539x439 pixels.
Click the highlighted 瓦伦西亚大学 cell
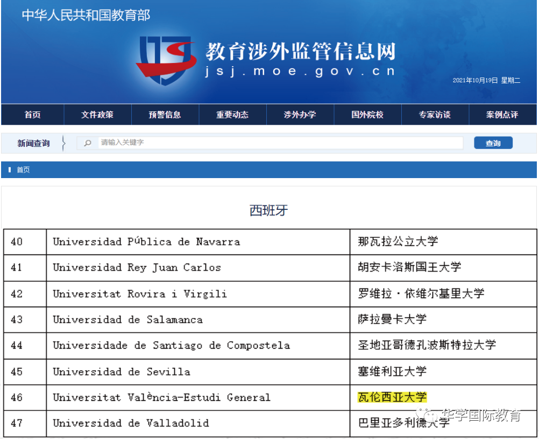click(392, 398)
